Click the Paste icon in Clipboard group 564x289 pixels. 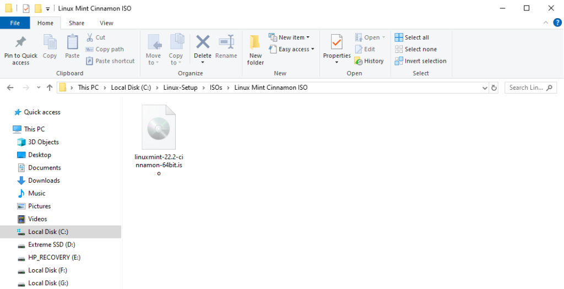pyautogui.click(x=72, y=43)
